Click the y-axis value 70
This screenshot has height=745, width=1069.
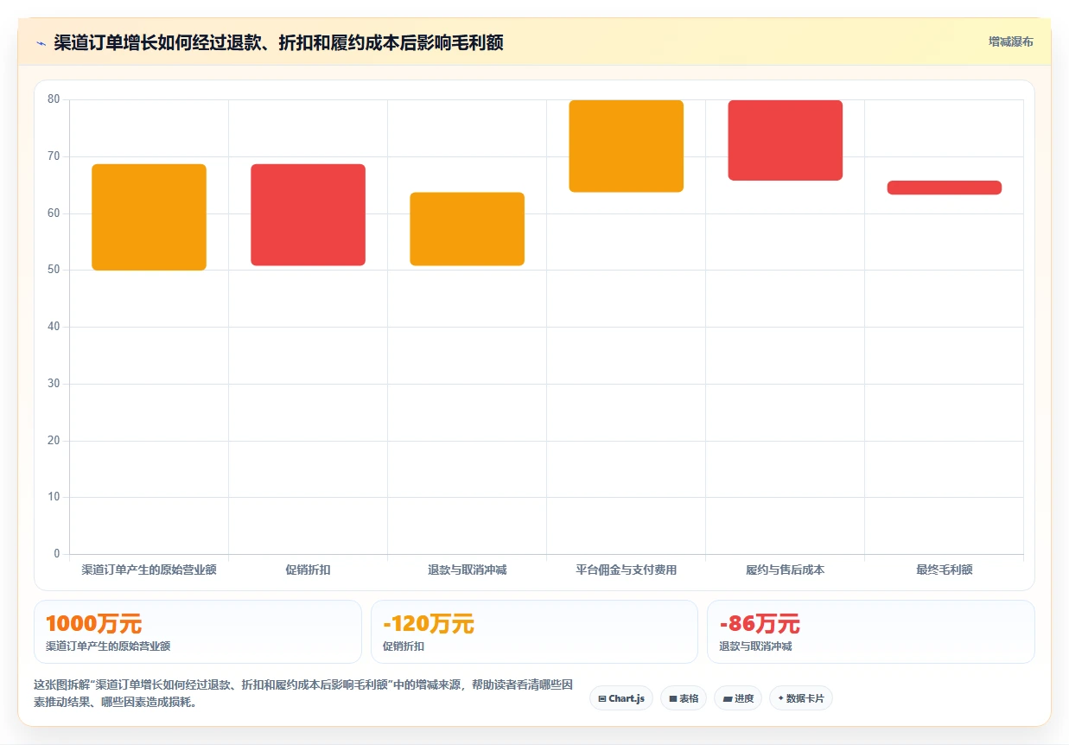pos(54,156)
